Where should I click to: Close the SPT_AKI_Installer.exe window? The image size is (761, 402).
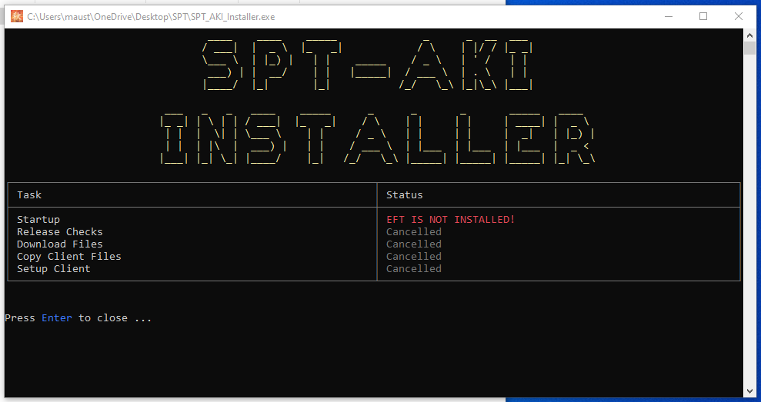pyautogui.click(x=739, y=16)
